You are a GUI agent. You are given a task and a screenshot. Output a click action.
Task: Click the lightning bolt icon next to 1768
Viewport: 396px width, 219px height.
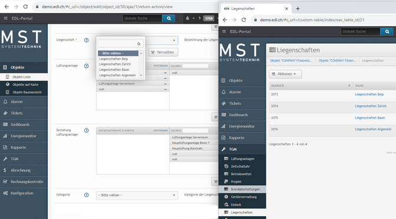tap(200, 18)
